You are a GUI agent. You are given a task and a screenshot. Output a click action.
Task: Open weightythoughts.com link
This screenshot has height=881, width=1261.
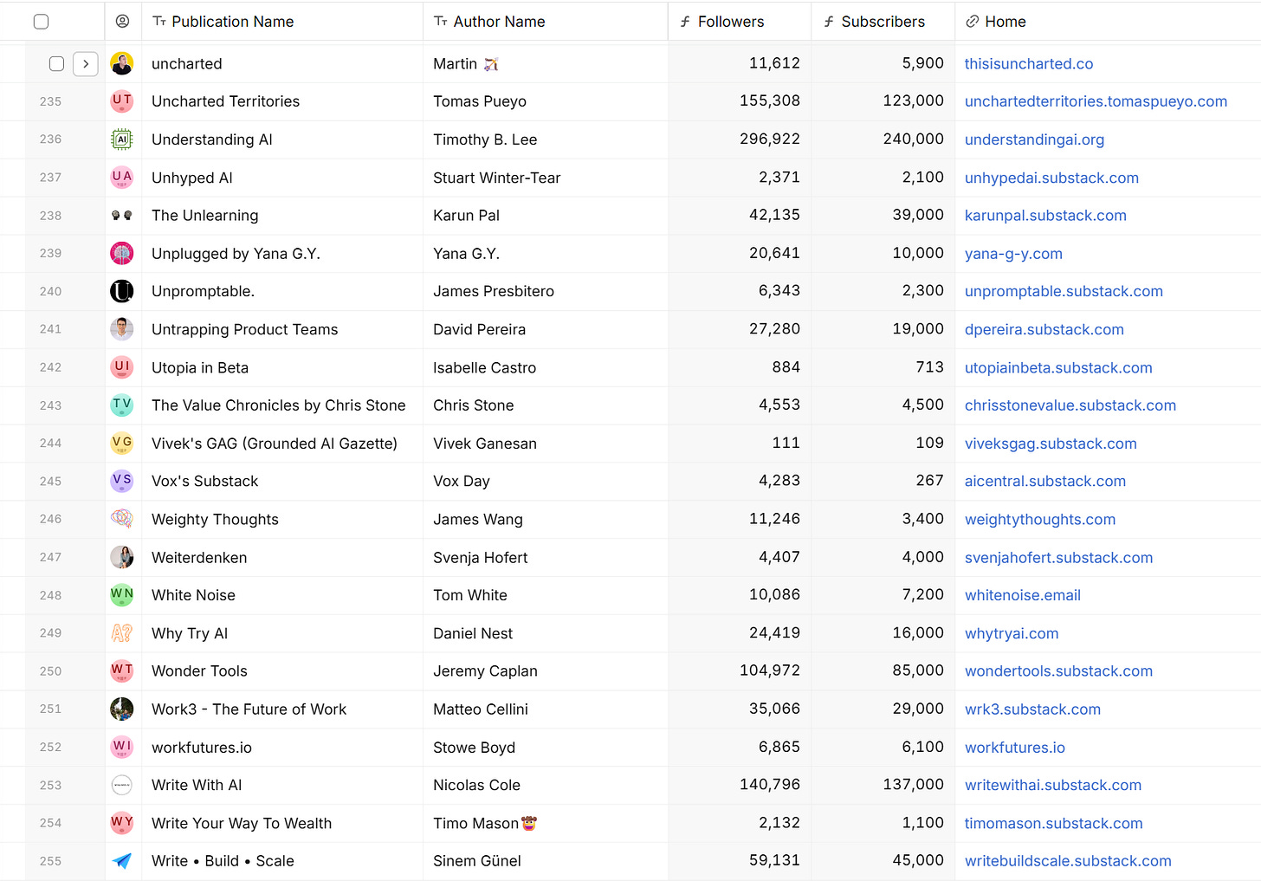click(x=1040, y=519)
